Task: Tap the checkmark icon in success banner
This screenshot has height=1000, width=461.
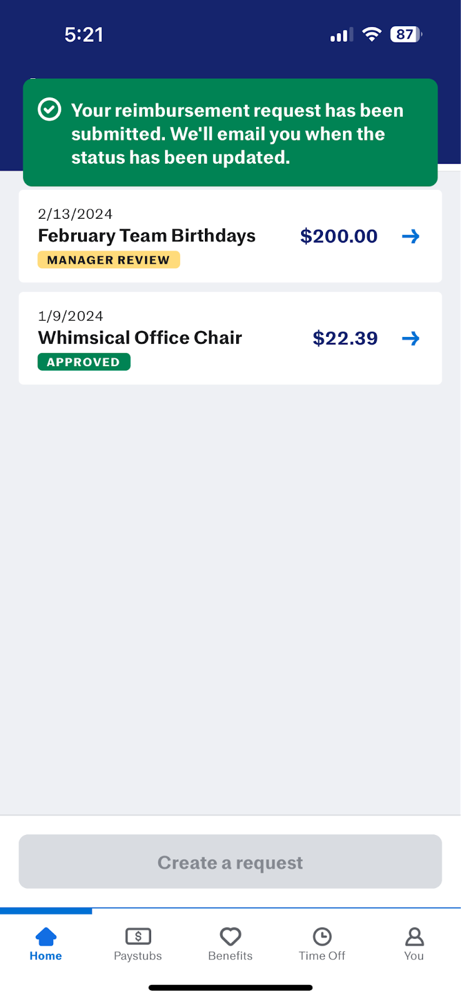Action: (x=49, y=109)
